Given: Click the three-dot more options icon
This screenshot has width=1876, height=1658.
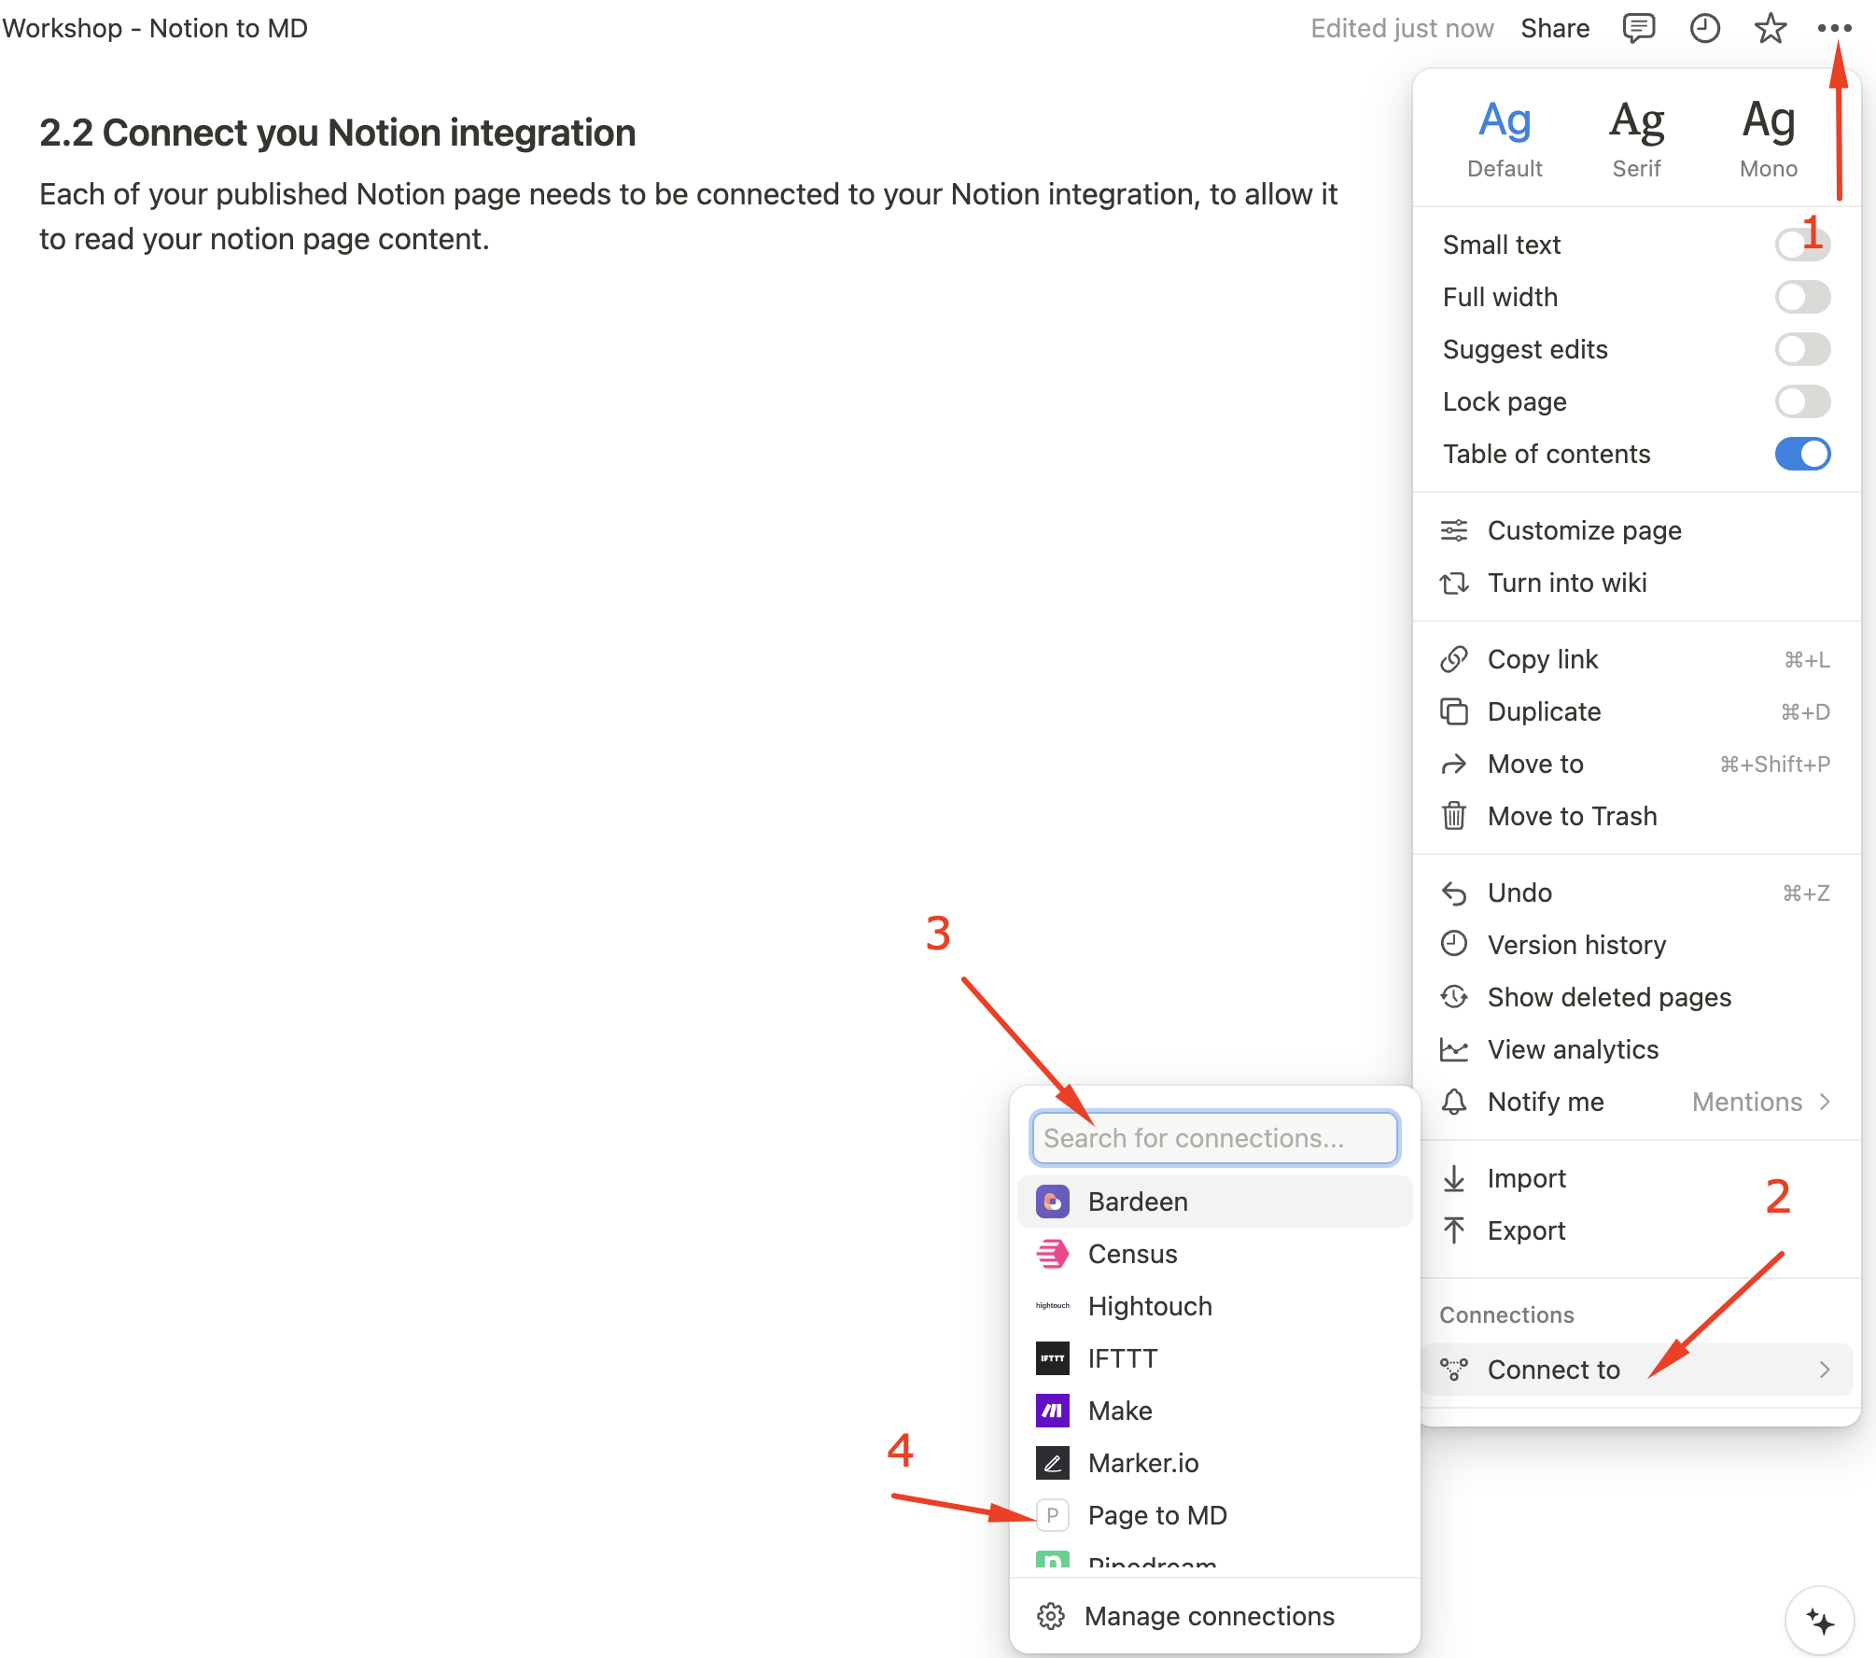Looking at the screenshot, I should [1834, 28].
